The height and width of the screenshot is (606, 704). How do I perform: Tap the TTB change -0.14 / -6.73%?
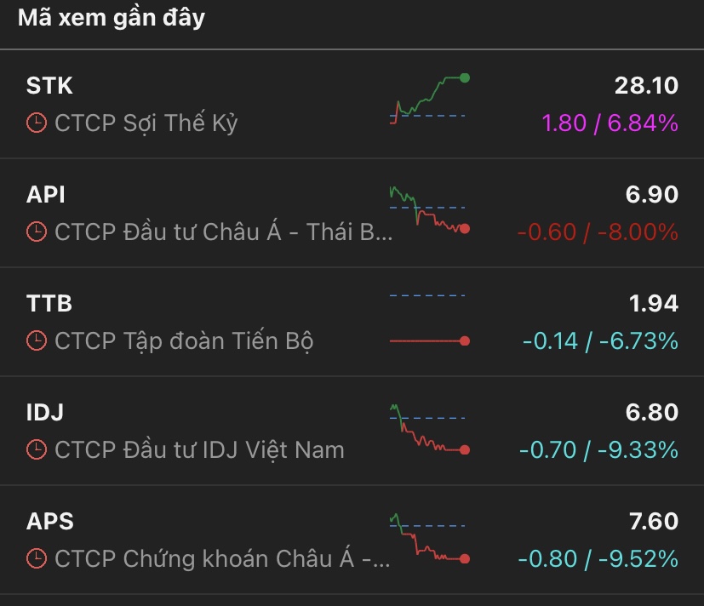pyautogui.click(x=599, y=340)
